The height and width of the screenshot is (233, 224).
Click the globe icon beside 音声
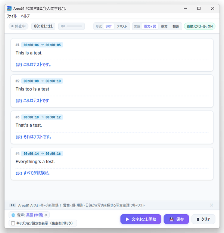[13, 215]
